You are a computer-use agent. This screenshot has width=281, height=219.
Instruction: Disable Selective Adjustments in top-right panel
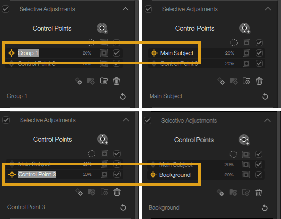(x=149, y=9)
